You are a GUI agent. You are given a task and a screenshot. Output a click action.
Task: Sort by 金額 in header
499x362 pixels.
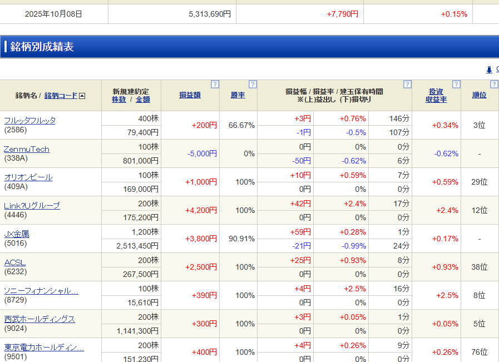coord(143,100)
